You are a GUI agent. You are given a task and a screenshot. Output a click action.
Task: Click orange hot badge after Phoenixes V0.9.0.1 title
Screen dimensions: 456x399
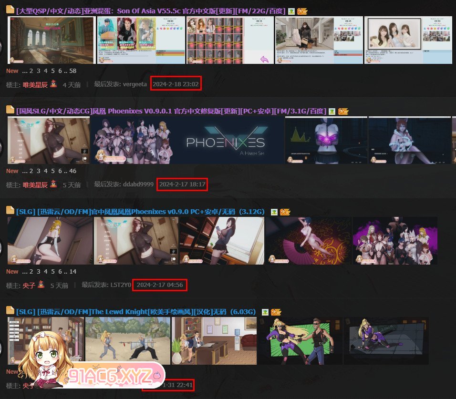tap(343, 112)
